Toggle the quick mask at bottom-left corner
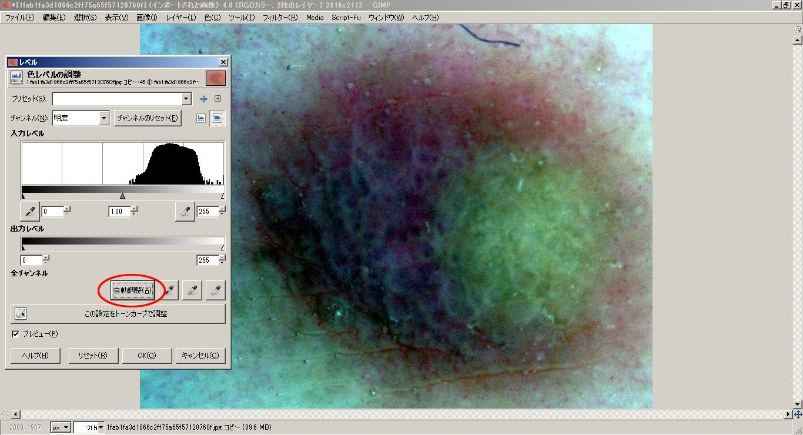The width and height of the screenshot is (803, 435). [x=5, y=414]
